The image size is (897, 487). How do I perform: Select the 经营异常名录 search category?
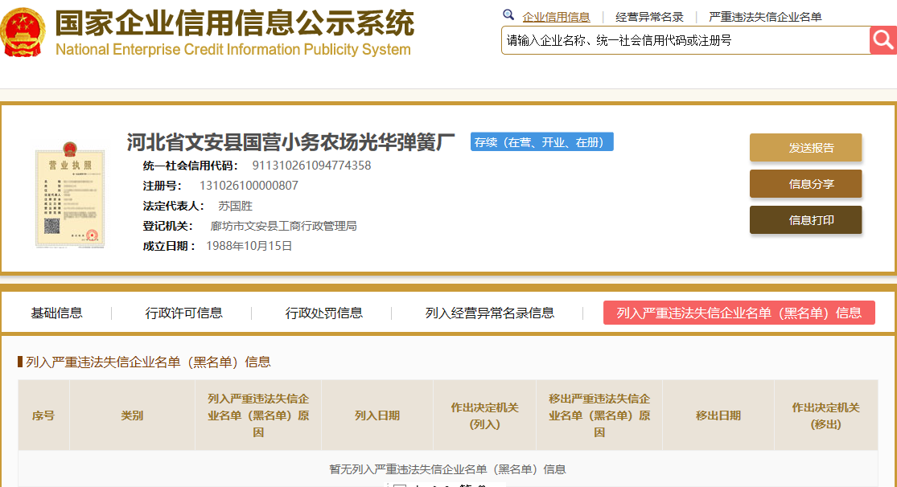coord(649,17)
